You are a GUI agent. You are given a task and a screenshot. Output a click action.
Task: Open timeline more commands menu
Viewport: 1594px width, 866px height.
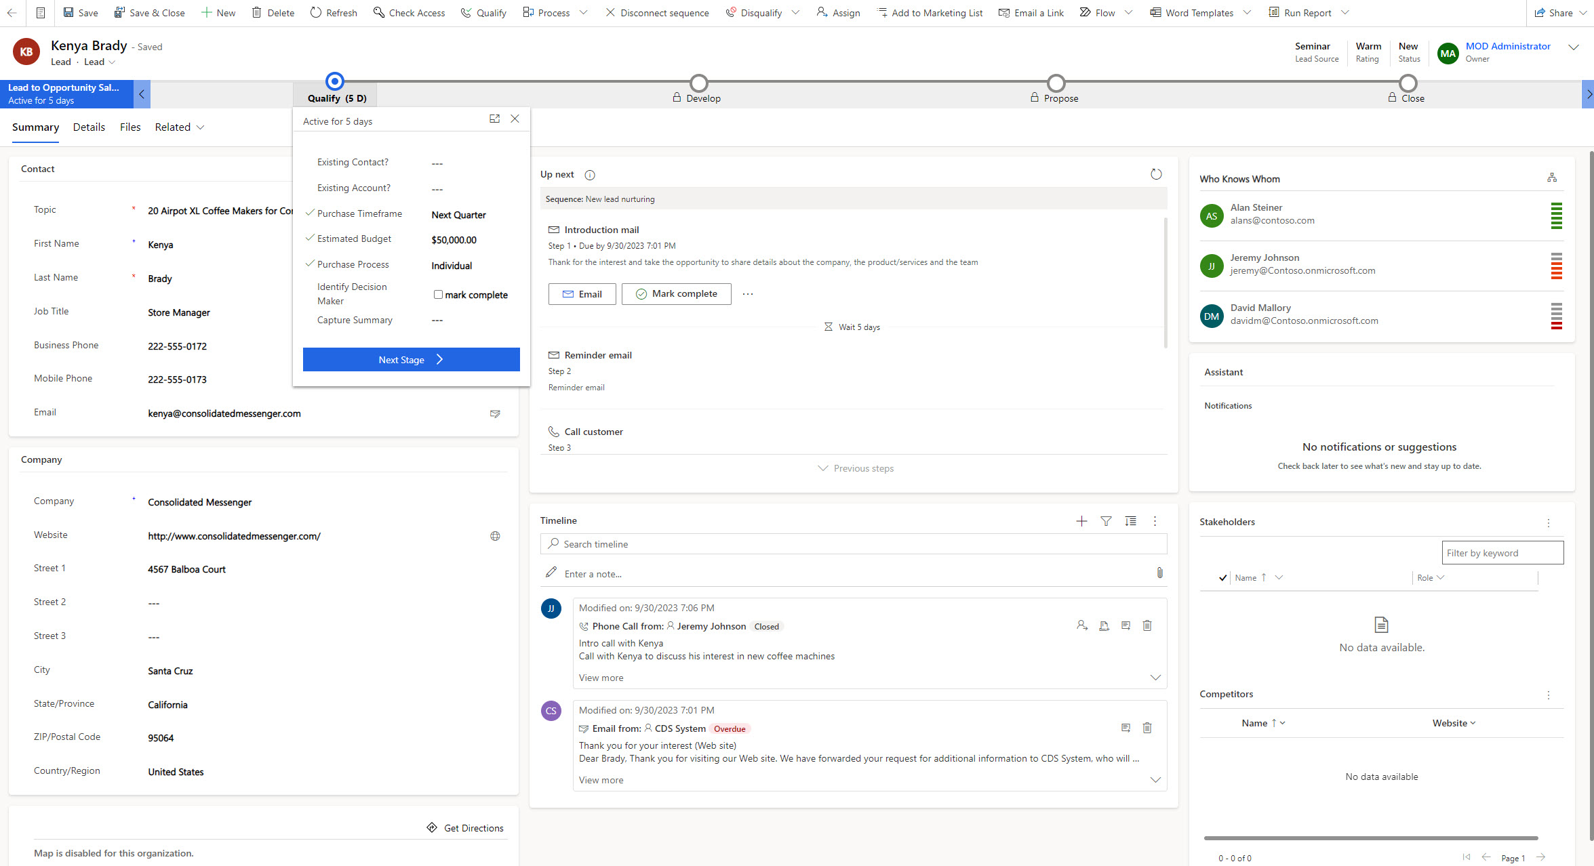1155,521
